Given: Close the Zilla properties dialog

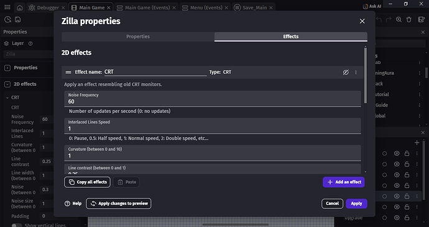Looking at the screenshot, I should (x=362, y=21).
